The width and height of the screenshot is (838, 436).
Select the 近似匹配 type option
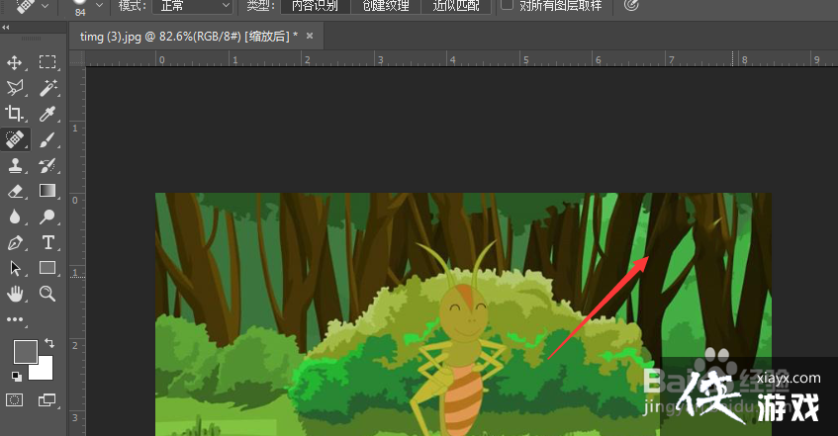click(x=455, y=6)
